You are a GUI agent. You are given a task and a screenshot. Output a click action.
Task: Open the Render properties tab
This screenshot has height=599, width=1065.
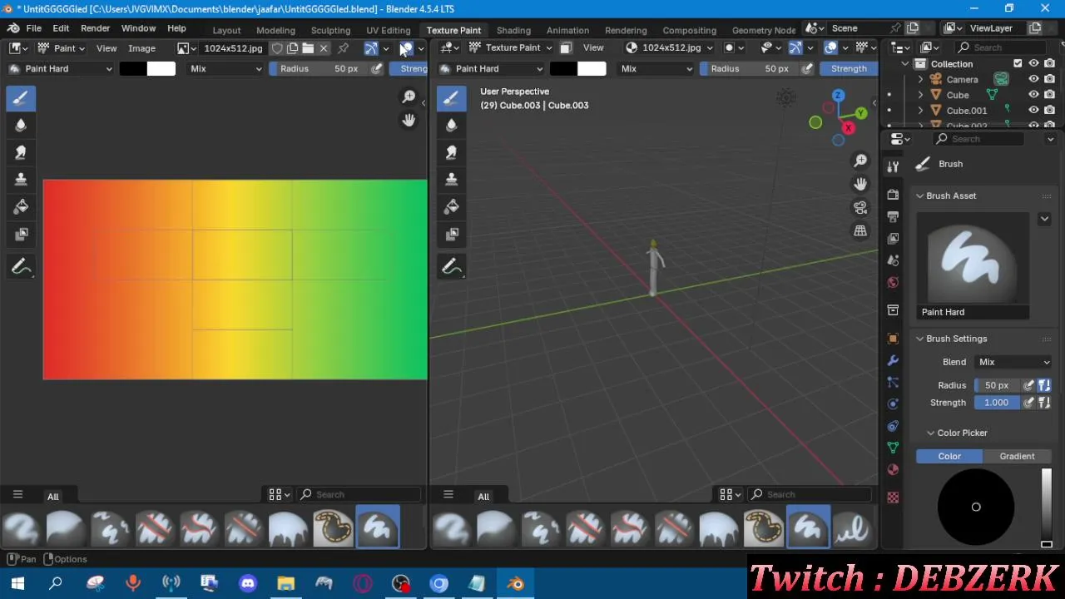(893, 195)
